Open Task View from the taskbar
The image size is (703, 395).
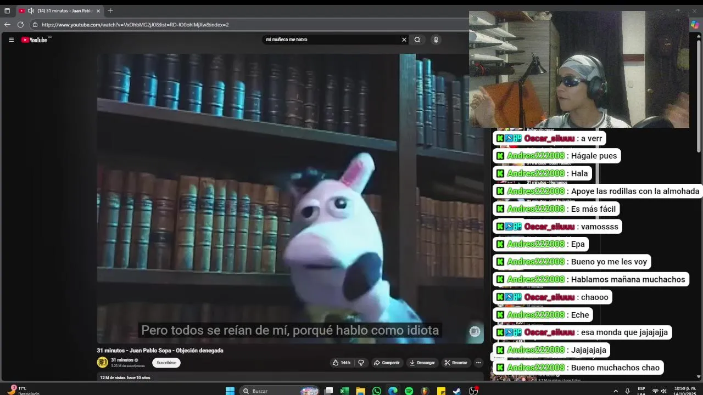pyautogui.click(x=328, y=391)
